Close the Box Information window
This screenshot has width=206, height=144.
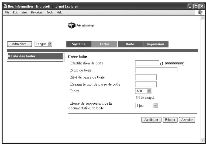point(202,6)
